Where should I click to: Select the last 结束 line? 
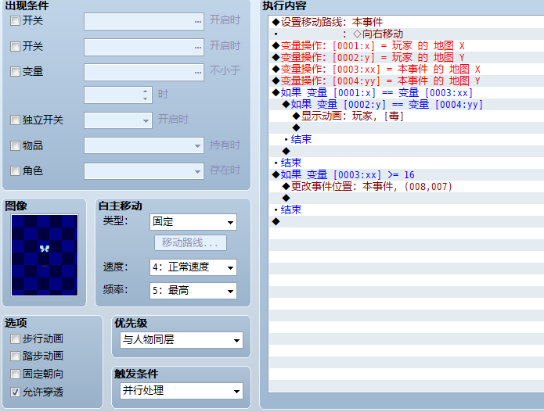pos(406,210)
